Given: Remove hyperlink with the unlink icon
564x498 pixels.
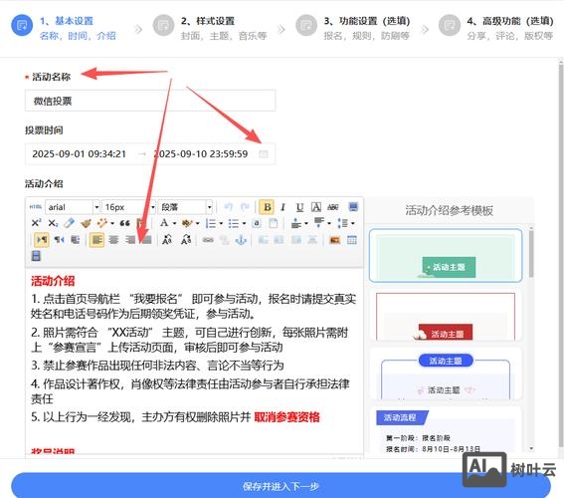Looking at the screenshot, I should coord(225,240).
